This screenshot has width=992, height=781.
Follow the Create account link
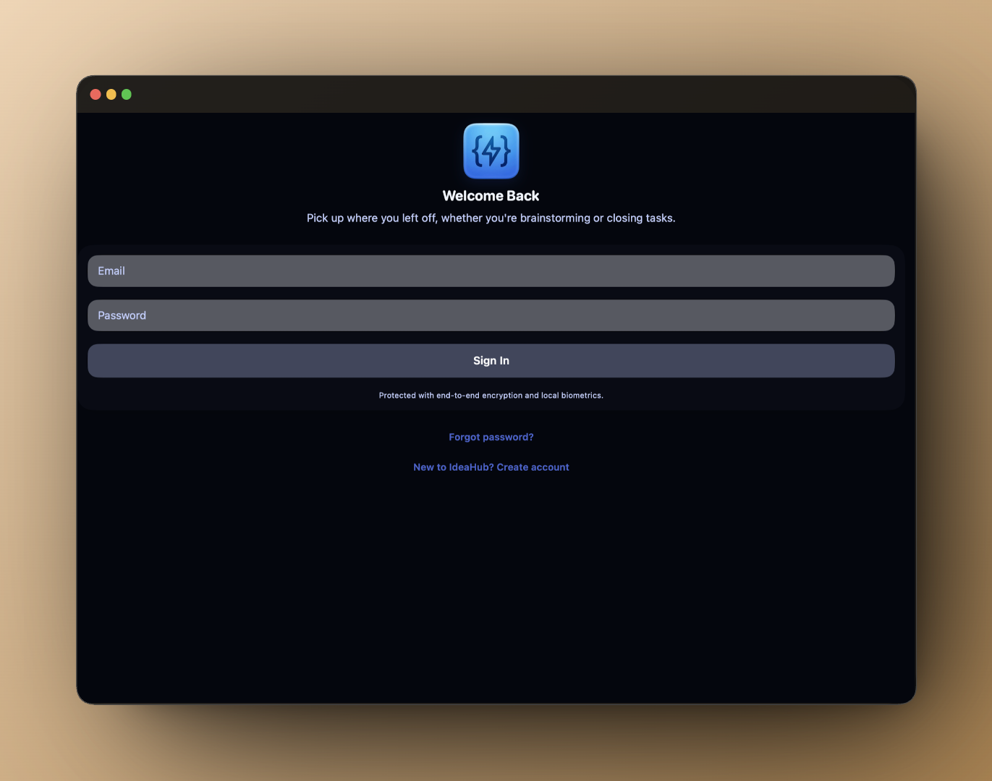[533, 467]
